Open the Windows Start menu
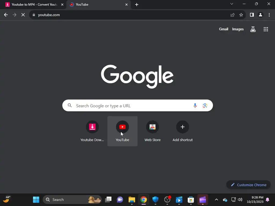This screenshot has width=275, height=206. (36, 200)
